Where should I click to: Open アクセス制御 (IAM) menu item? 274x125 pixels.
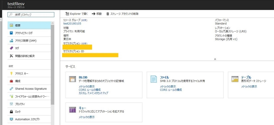coord(29,41)
